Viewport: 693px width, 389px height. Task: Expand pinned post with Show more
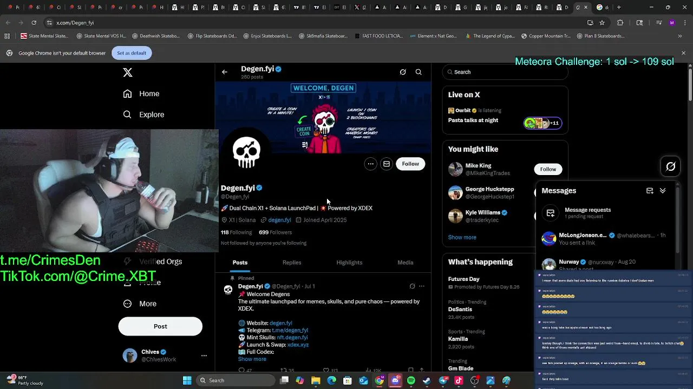(x=252, y=359)
